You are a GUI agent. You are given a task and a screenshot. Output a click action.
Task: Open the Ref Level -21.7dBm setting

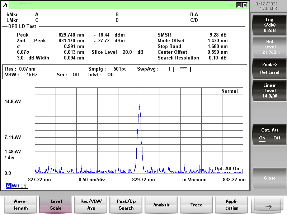(269, 47)
